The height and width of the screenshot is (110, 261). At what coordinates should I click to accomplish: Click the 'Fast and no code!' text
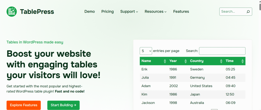[x=70, y=91]
